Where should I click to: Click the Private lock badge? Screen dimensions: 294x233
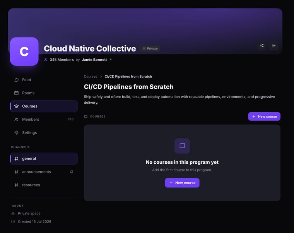150,49
